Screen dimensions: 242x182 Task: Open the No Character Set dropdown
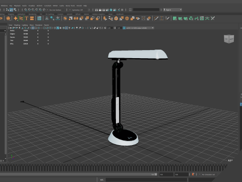pyautogui.click(x=208, y=174)
